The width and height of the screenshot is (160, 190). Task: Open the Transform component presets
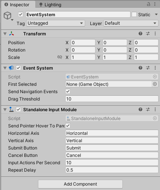point(148,34)
